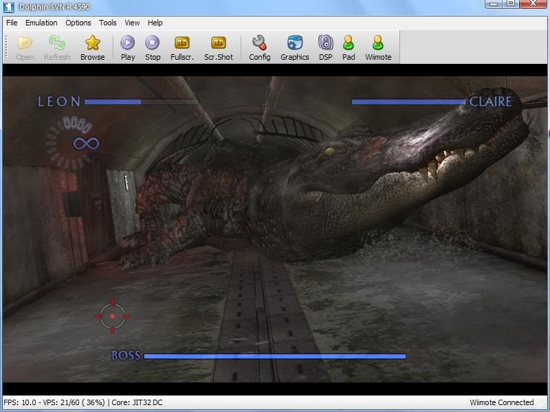Open the Options menu
550x412 pixels.
[78, 23]
